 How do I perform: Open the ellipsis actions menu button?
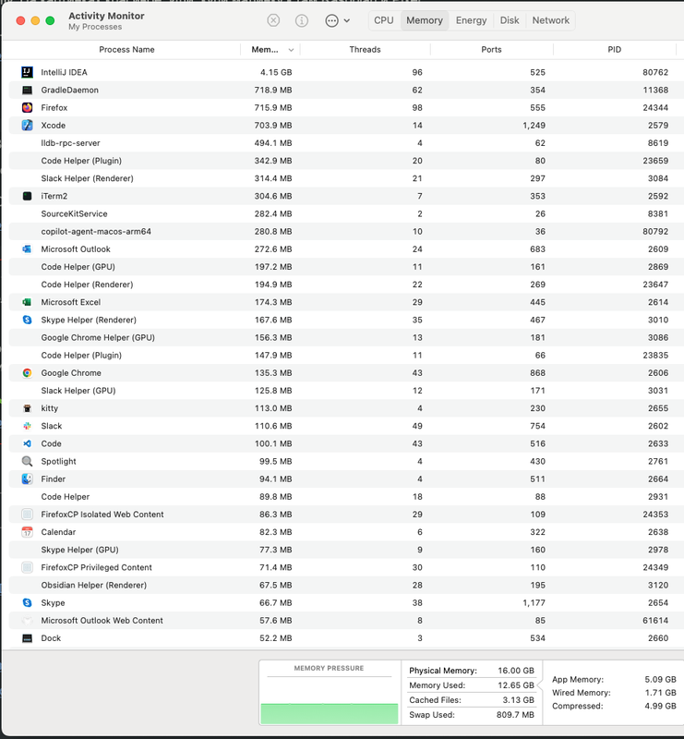pos(337,20)
